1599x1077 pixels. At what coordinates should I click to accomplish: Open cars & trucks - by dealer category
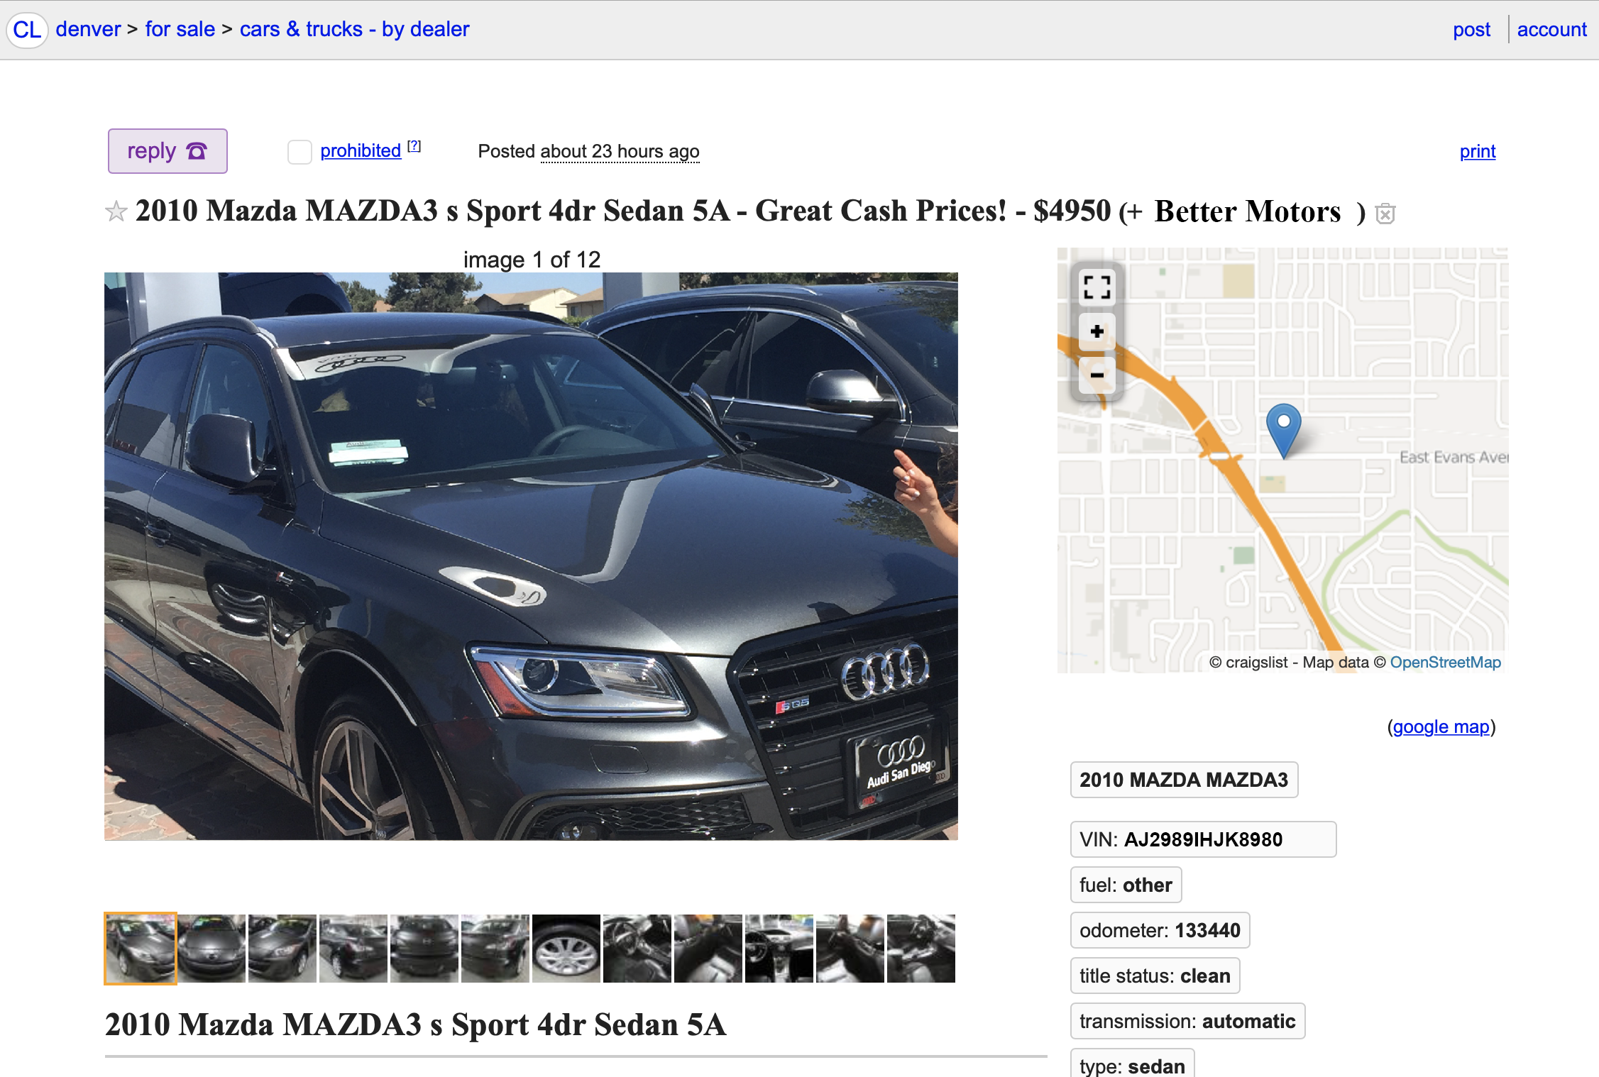pyautogui.click(x=354, y=29)
